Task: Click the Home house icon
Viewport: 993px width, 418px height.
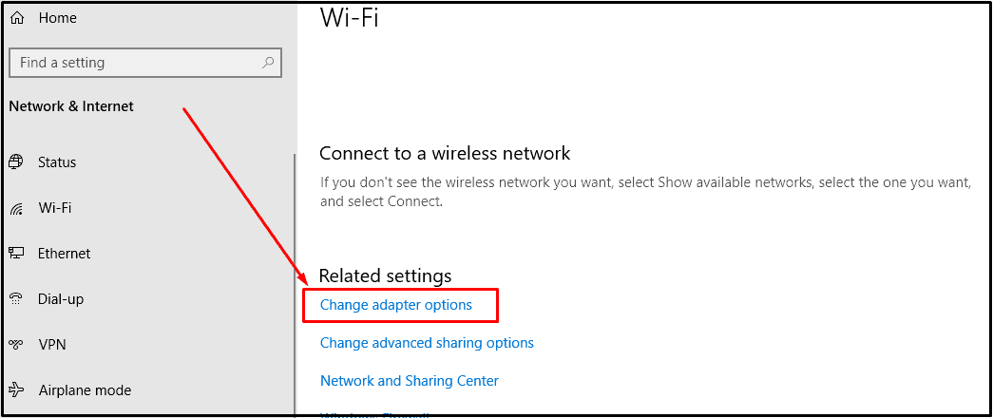Action: point(16,18)
